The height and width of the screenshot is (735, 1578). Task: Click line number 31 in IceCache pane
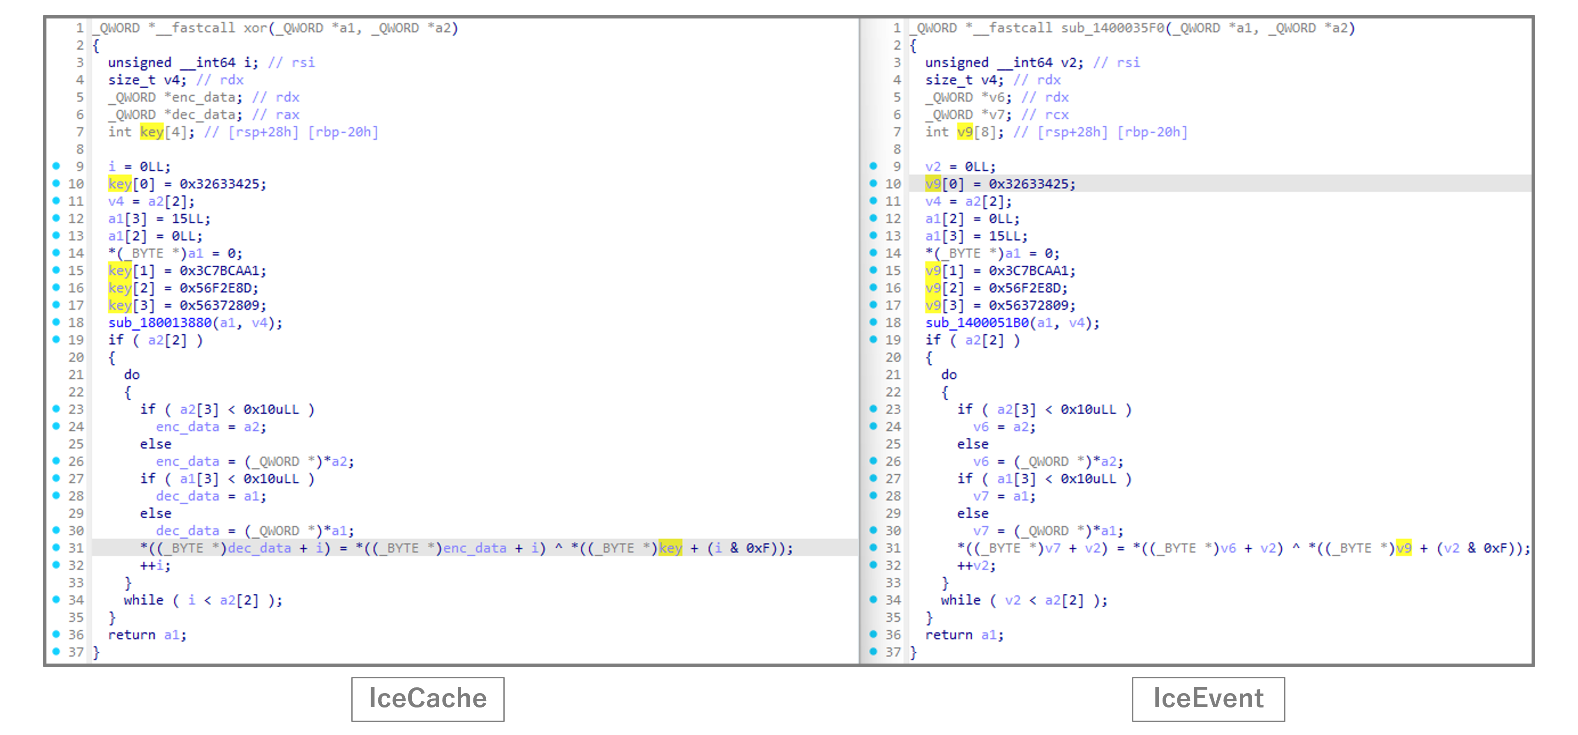[x=76, y=548]
